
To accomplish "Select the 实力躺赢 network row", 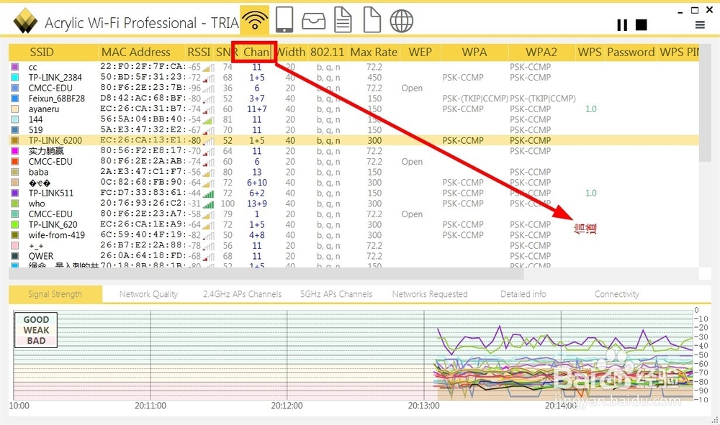I will [354, 151].
